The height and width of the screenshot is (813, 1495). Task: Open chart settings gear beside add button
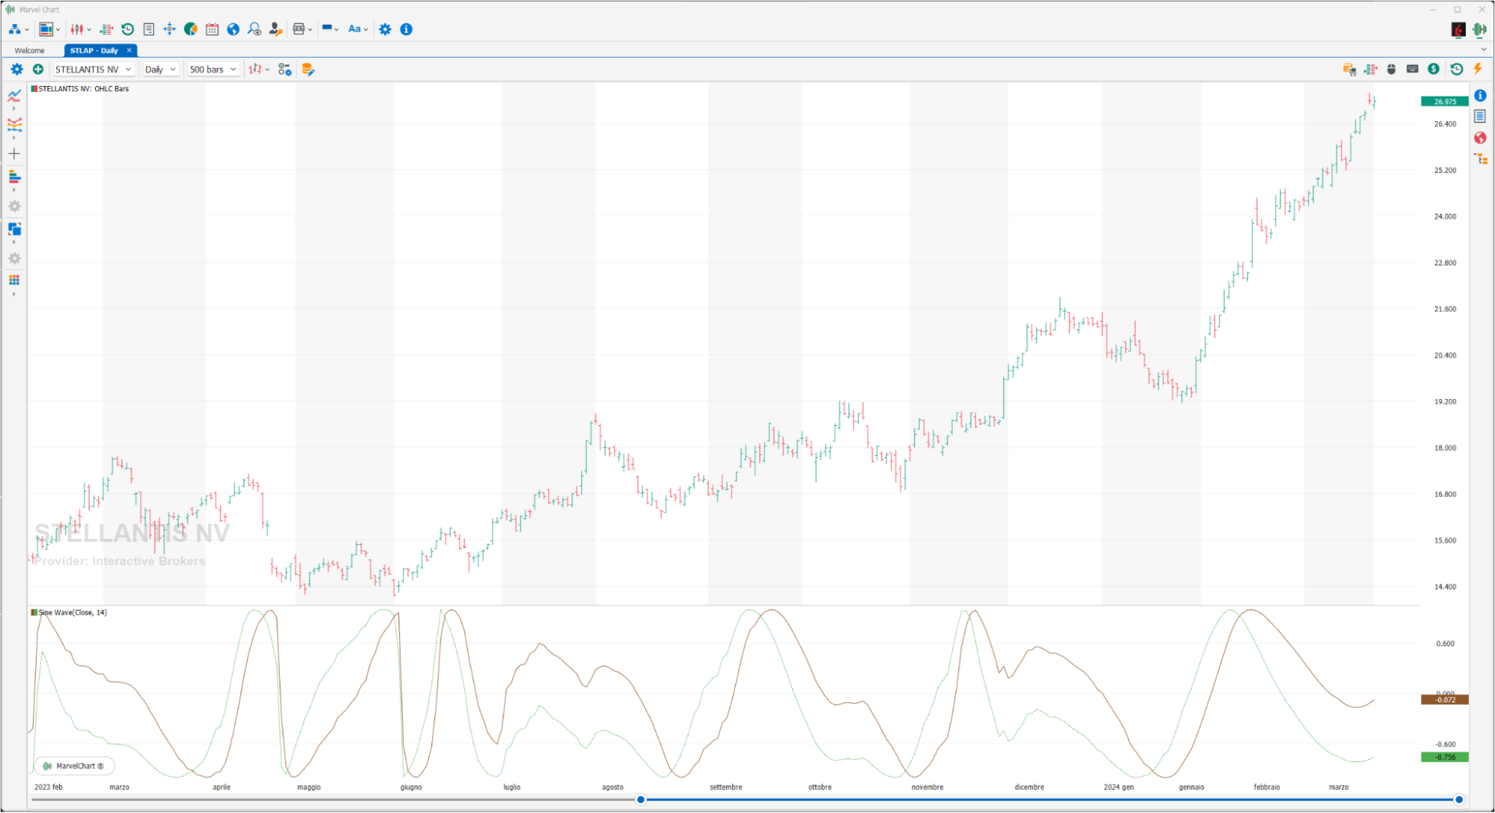pos(16,69)
